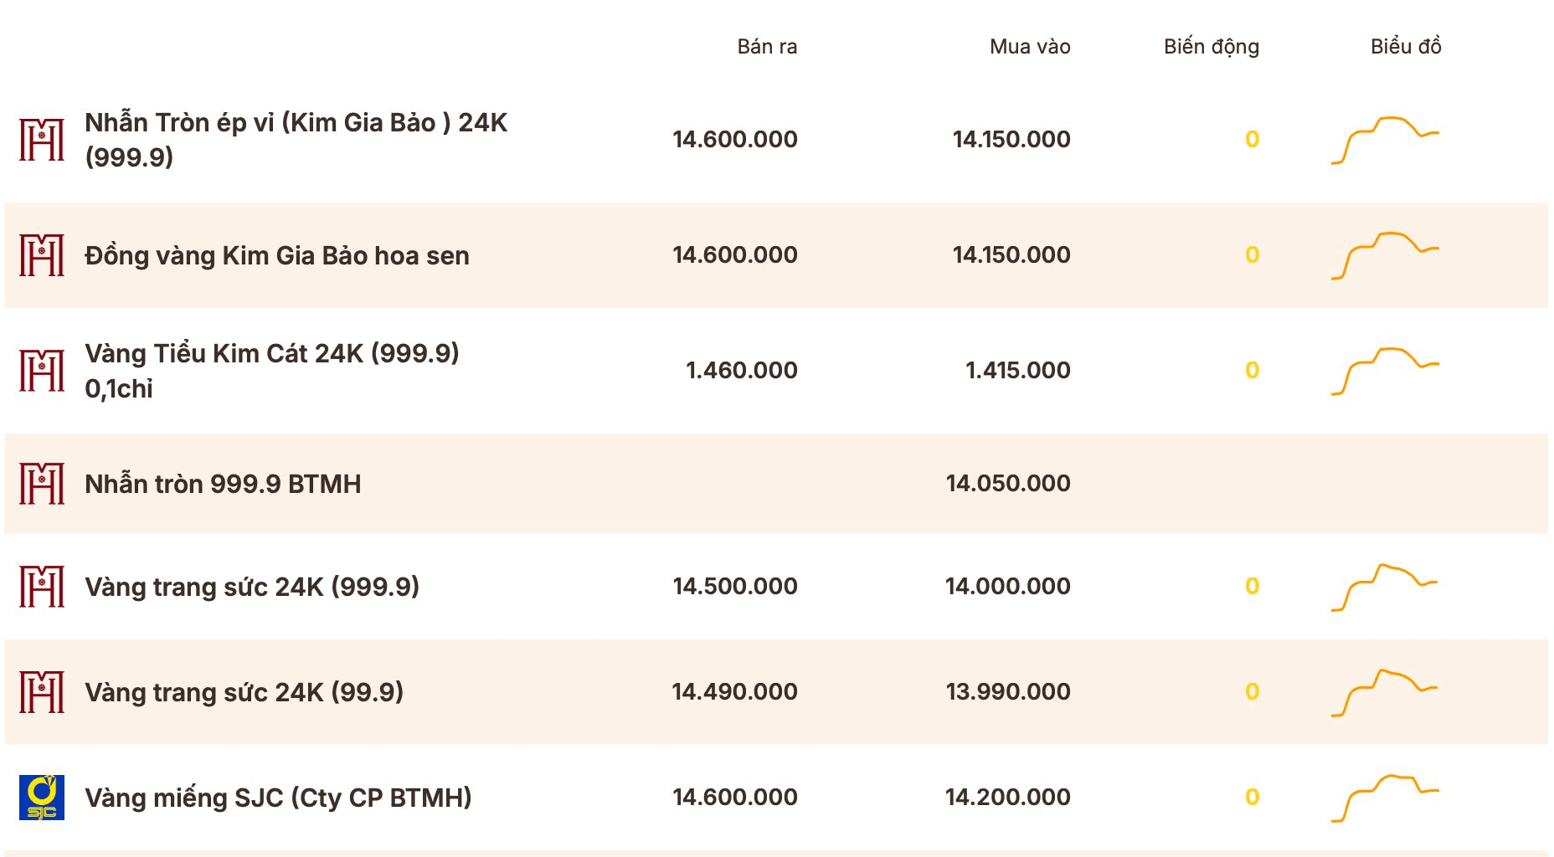Open the chart for Vàng trang sức 24K (999.9)
1554x857 pixels.
(1385, 587)
